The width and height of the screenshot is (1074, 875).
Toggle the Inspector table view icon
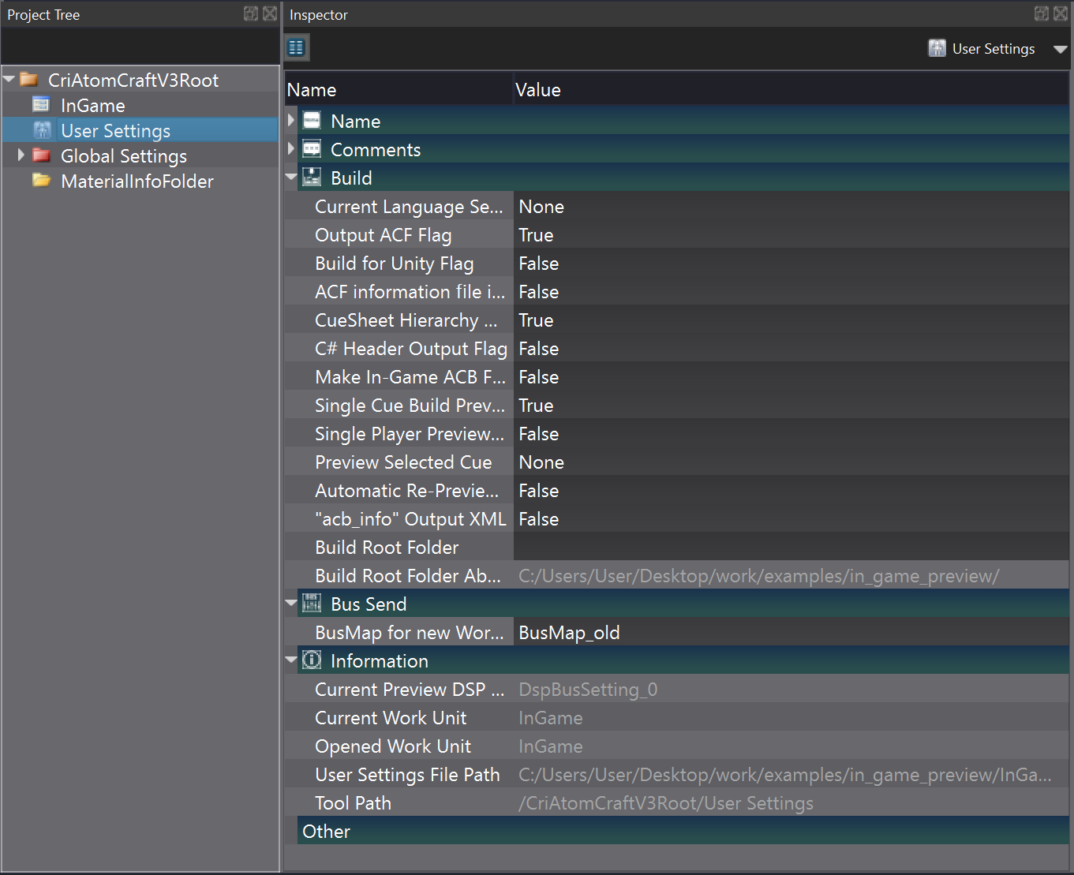297,48
